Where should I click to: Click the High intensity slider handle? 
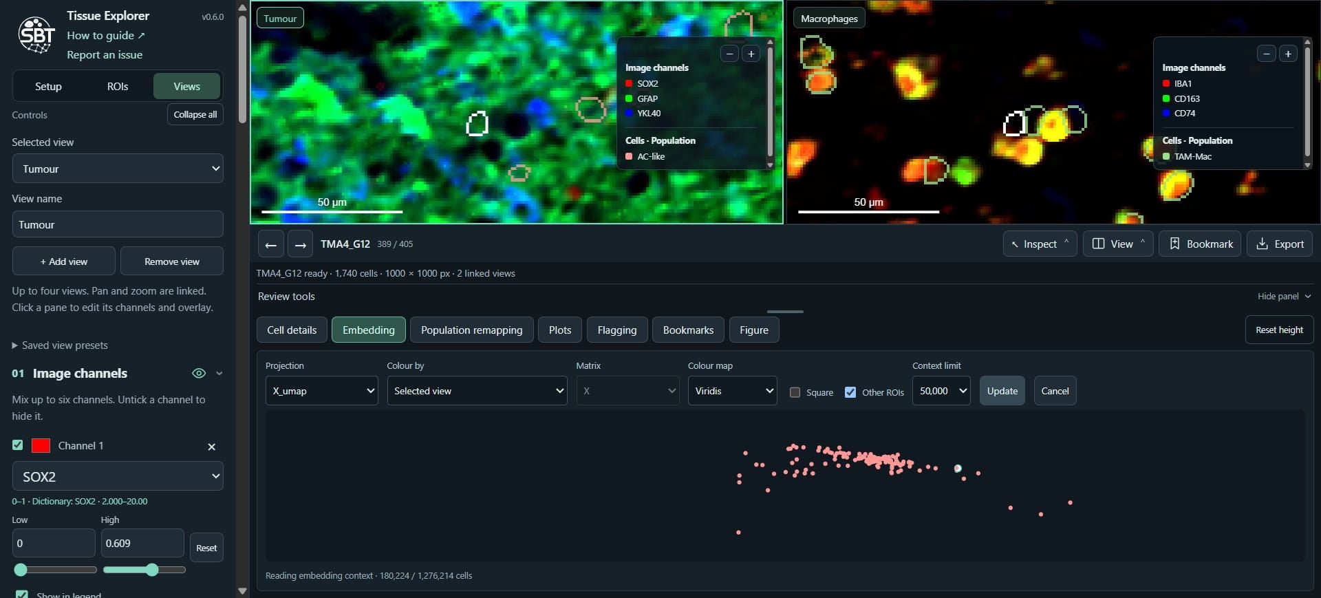click(x=152, y=570)
